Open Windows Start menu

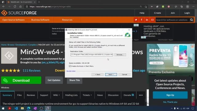[3, 108]
